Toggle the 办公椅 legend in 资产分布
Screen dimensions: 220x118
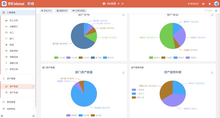click(71, 58)
